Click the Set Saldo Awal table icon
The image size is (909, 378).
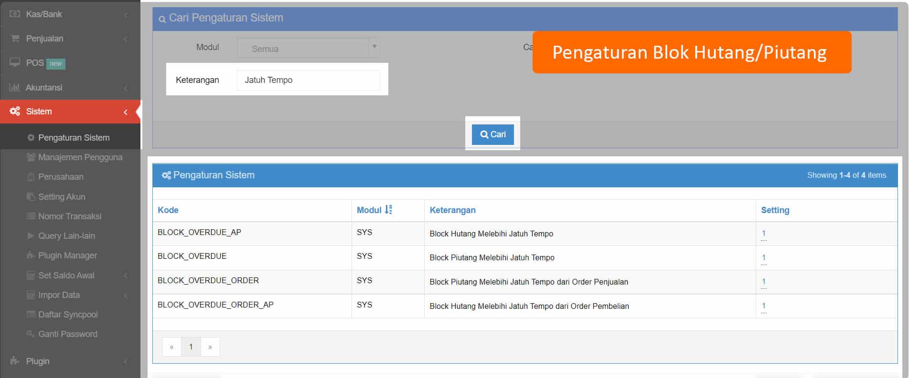coord(31,276)
